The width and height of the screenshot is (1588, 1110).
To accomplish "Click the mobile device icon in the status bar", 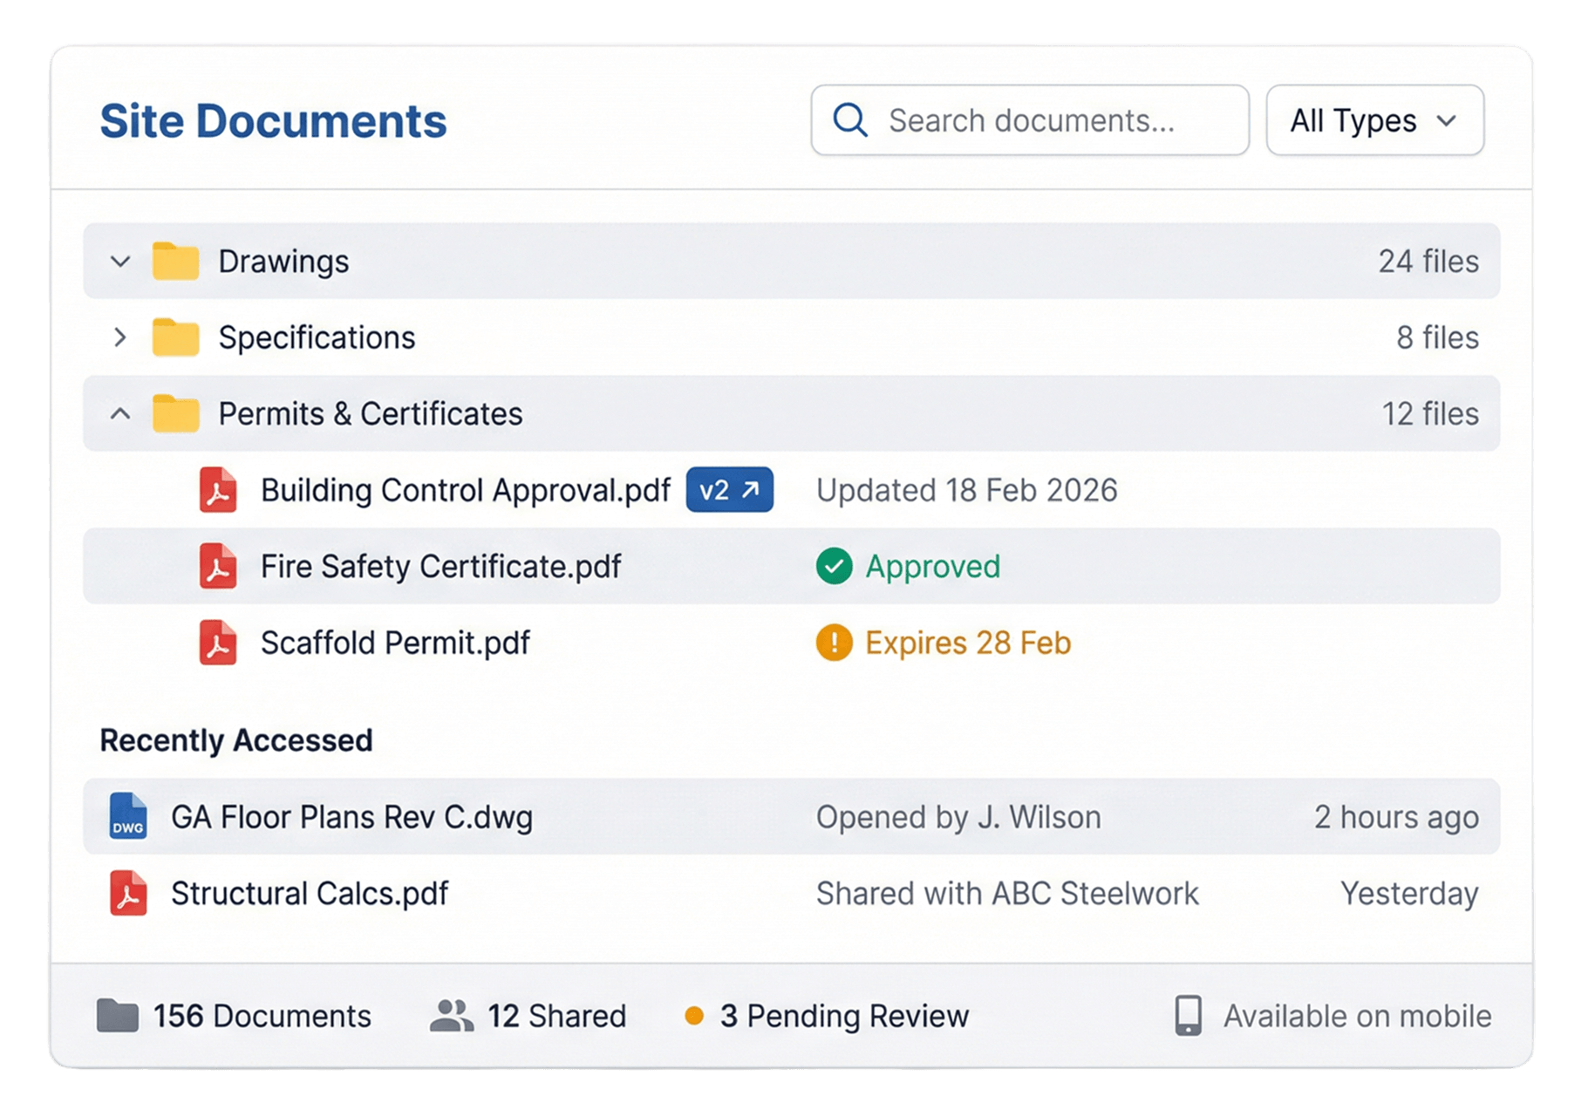I will click(1187, 1015).
